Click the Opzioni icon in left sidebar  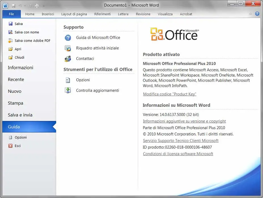tap(10, 137)
